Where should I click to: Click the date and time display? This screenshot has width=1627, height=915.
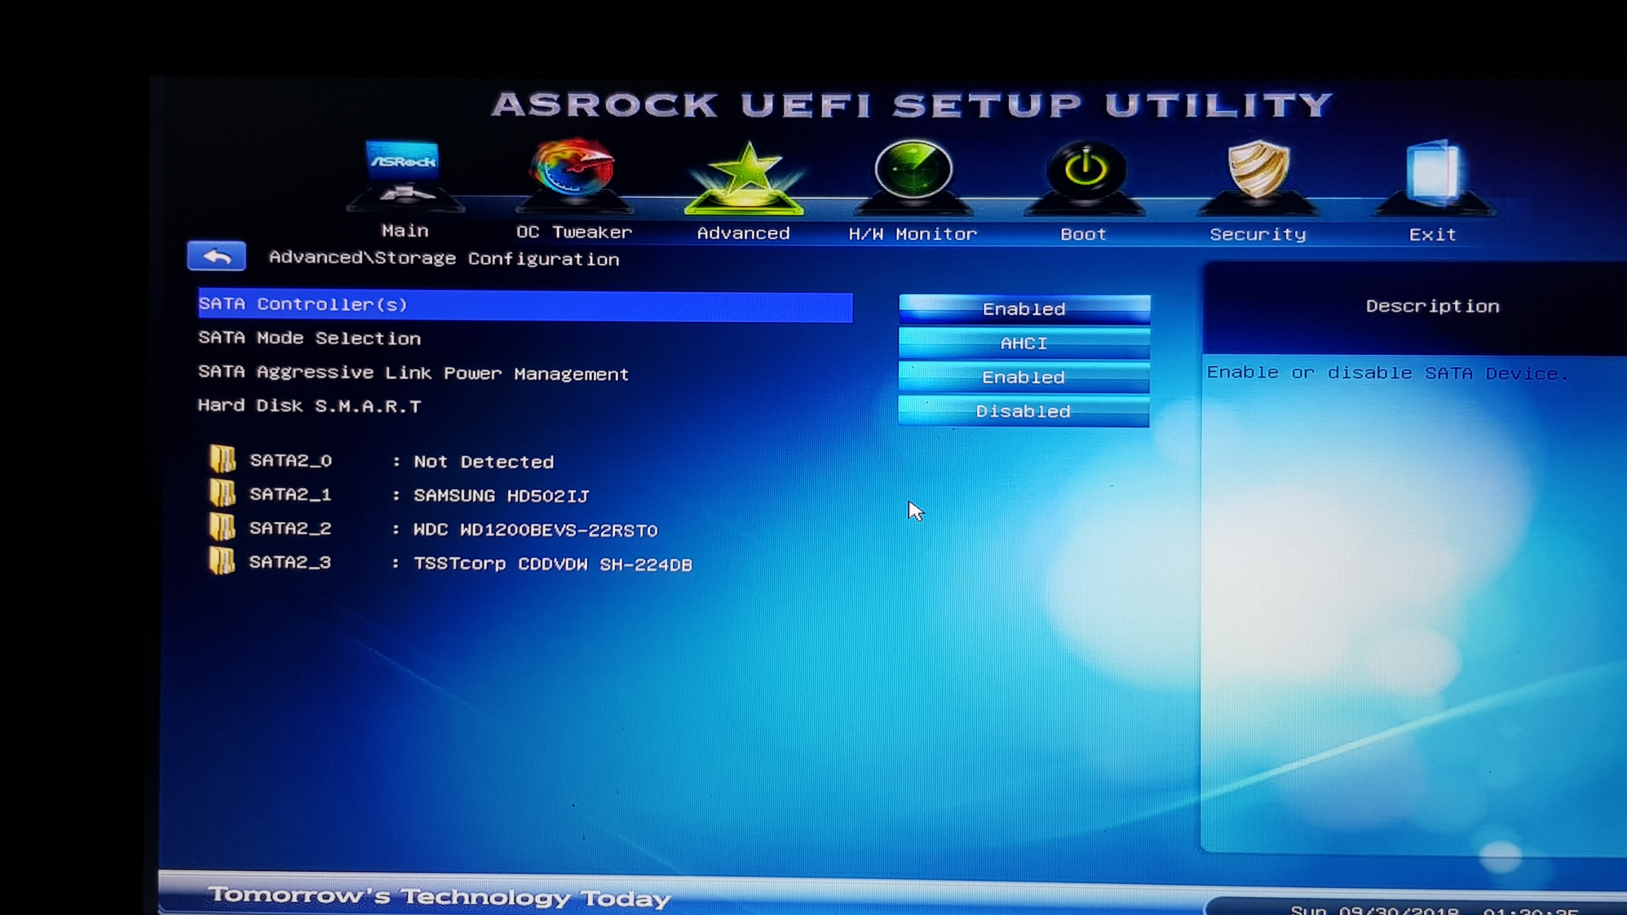click(1434, 909)
